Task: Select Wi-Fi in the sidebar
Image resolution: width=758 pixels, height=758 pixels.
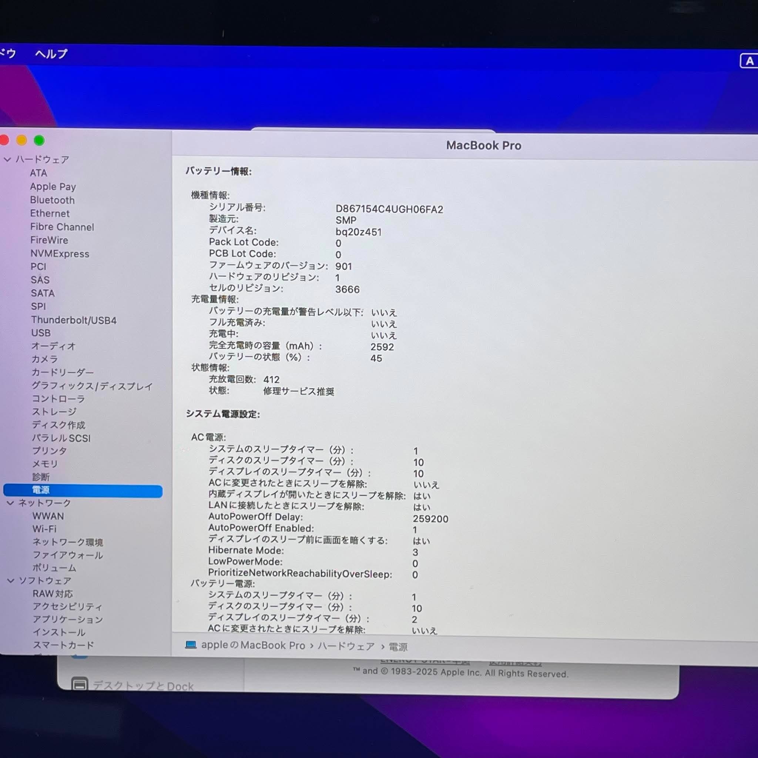Action: (44, 529)
